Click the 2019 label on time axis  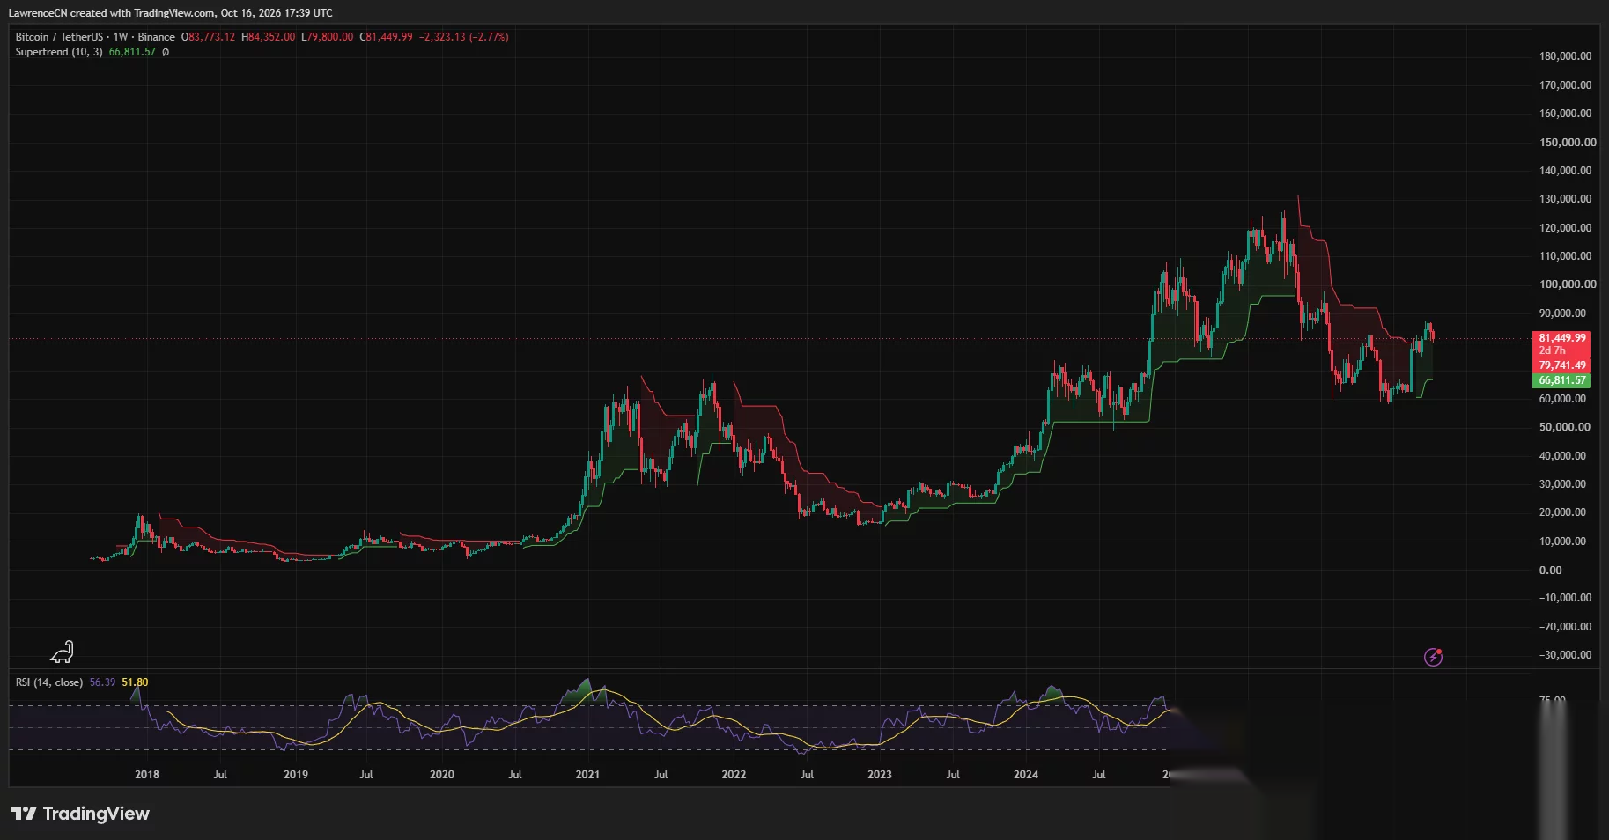coord(296,775)
